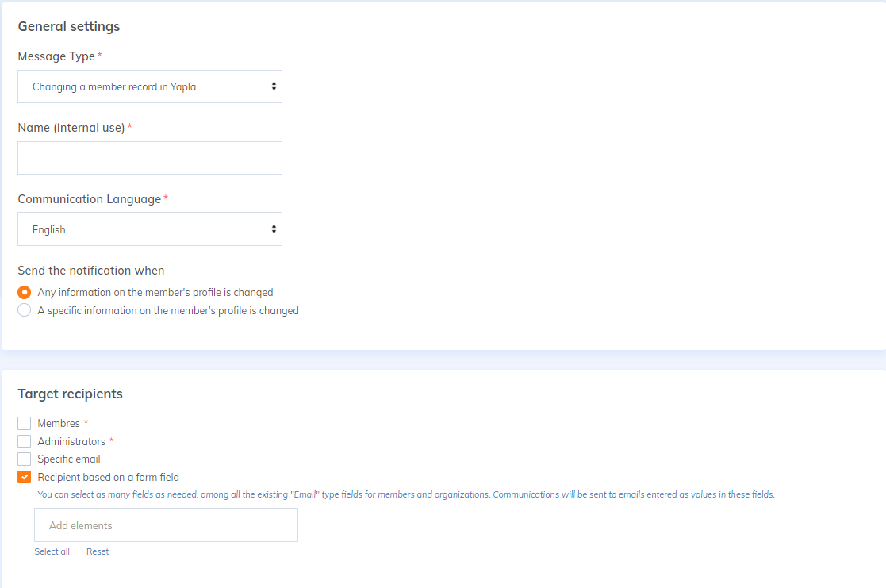Uncheck 'Recipient based on a form field'

pyautogui.click(x=25, y=477)
